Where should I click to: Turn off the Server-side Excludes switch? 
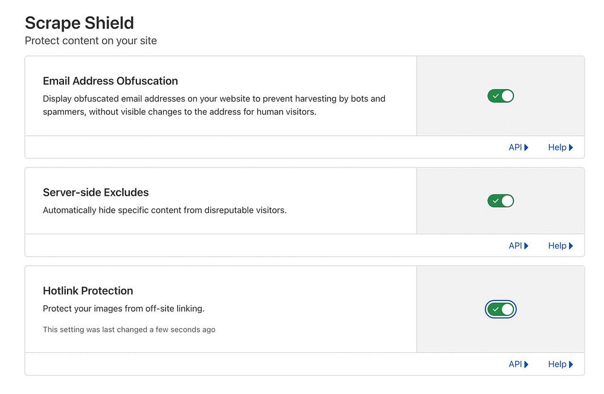coord(501,201)
